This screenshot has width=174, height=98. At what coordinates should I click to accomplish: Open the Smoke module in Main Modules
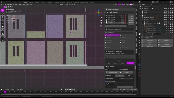[x=127, y=43]
